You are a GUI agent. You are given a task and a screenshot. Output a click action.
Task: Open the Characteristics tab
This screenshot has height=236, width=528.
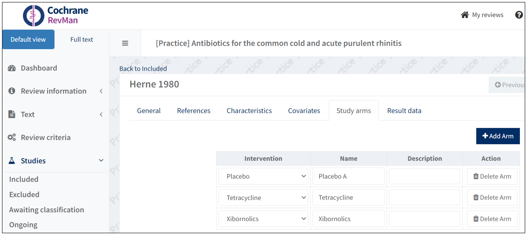(249, 111)
